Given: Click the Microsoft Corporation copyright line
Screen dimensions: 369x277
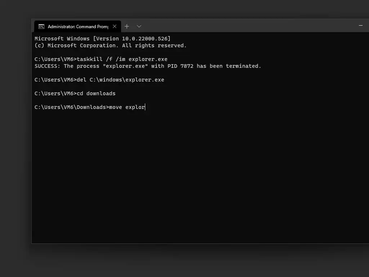Looking at the screenshot, I should (110, 45).
